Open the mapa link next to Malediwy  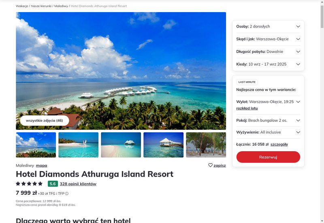point(42,165)
